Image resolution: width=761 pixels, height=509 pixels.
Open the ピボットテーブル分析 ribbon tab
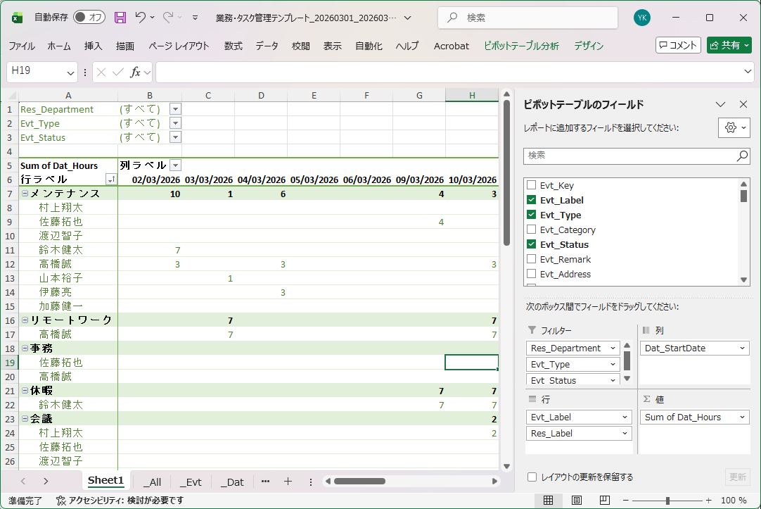coord(520,46)
